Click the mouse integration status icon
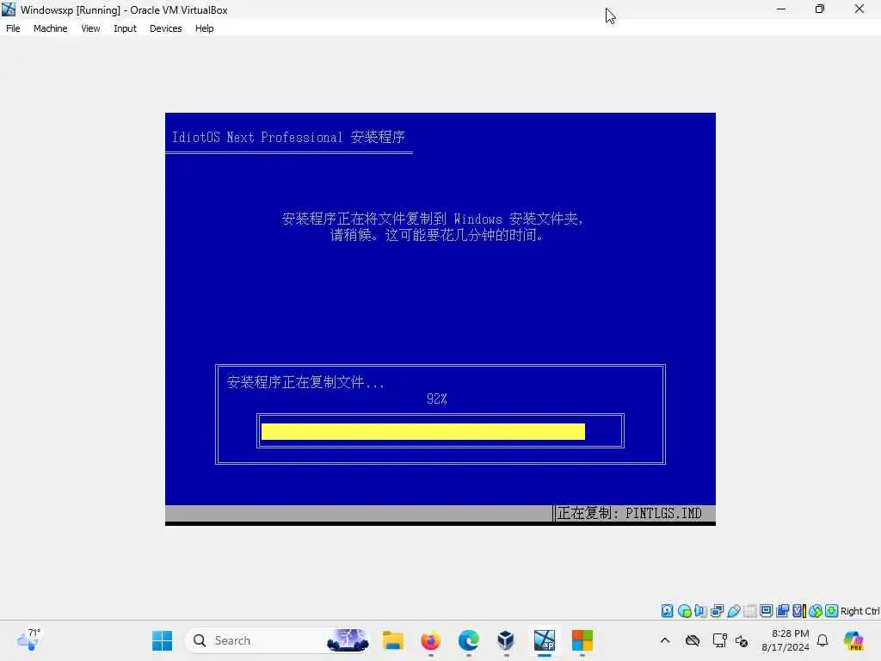This screenshot has height=661, width=881. [816, 611]
